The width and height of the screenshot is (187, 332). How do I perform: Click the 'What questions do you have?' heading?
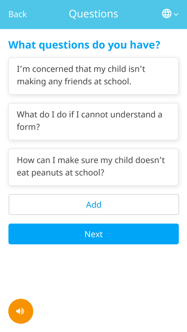click(84, 45)
